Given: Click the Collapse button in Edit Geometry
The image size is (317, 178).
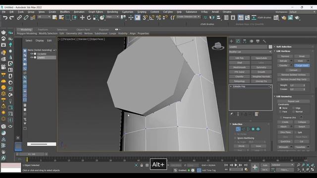Looking at the screenshot, I should tap(302, 122).
